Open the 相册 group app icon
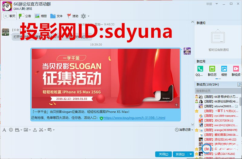The image size is (242, 159). (224, 69)
